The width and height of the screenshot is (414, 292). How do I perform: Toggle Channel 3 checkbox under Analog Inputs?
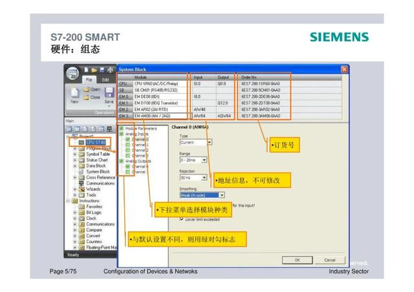click(128, 156)
